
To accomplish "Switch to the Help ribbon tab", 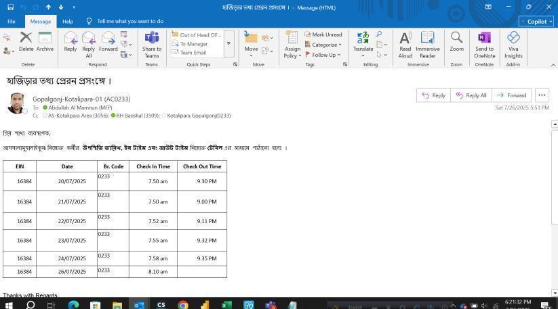I will (x=68, y=22).
